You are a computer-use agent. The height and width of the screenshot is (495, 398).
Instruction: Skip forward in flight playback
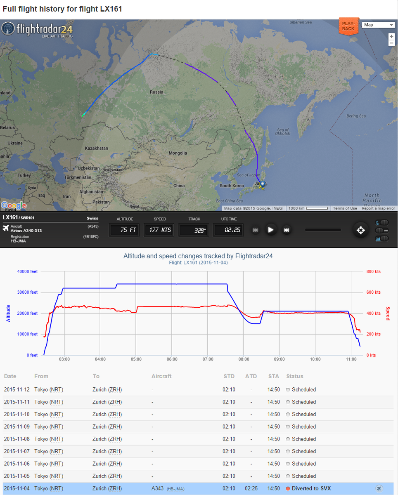click(x=286, y=230)
